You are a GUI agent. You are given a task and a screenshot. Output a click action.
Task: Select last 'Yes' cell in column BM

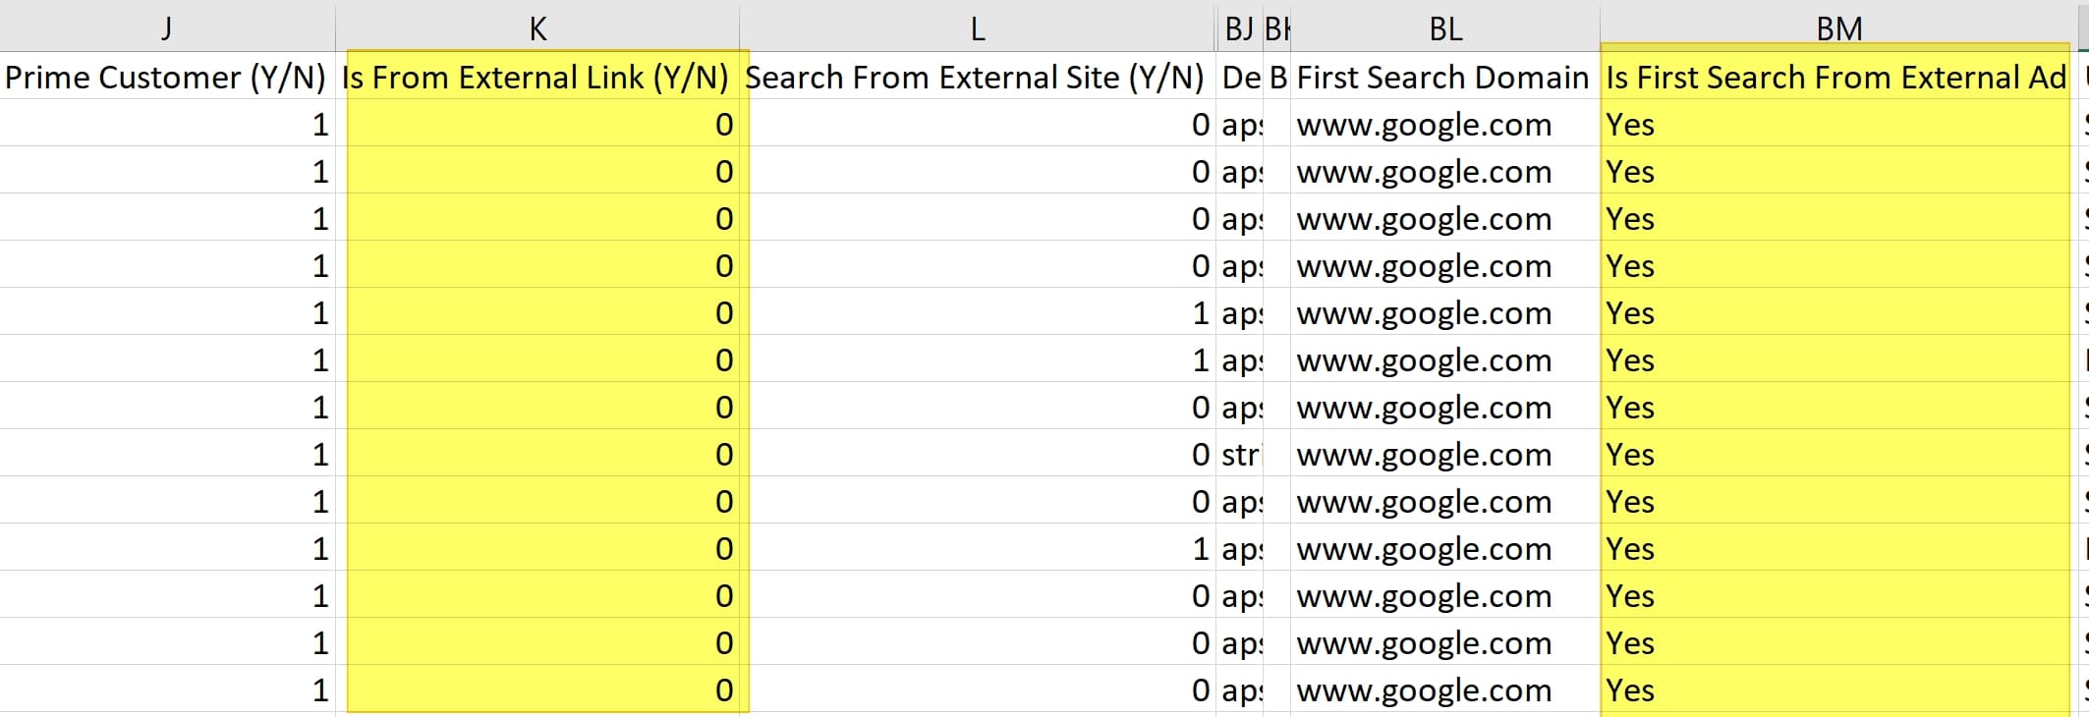click(x=1838, y=689)
